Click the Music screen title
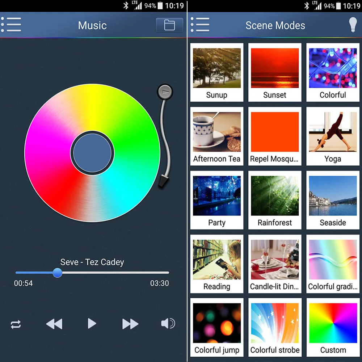 point(92,25)
